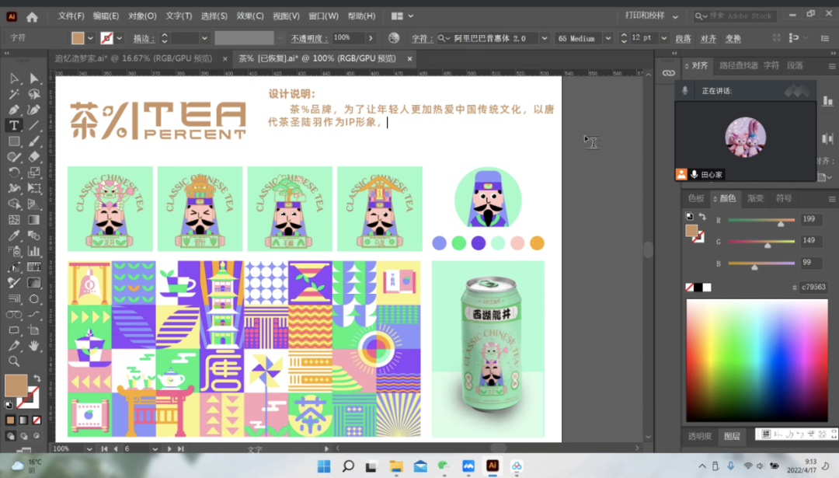Toggle the microphone in the speaking overlay
Screen dimensions: 839x478
tap(684, 91)
